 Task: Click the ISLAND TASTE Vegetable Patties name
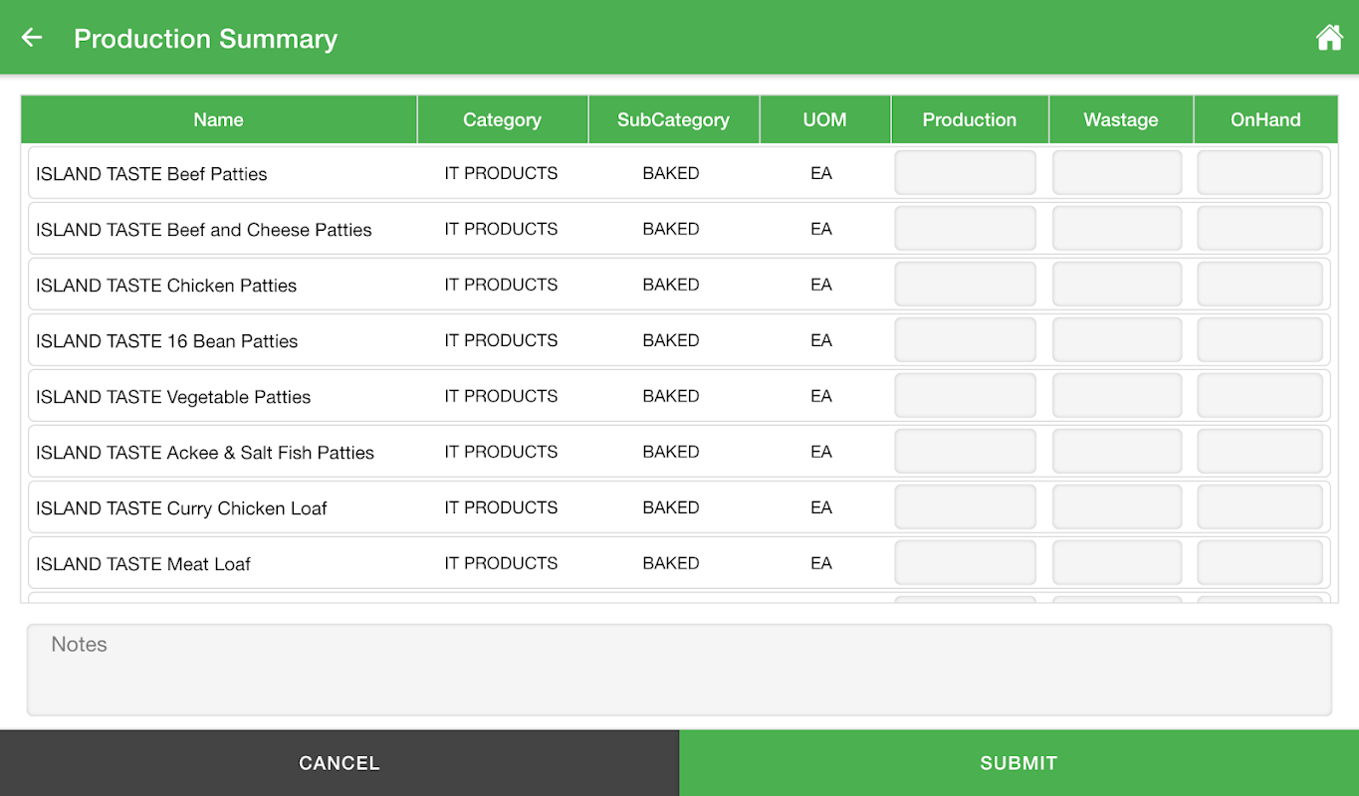173,397
